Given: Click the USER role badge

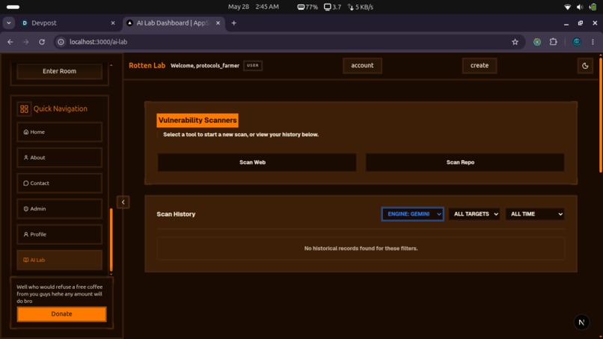Looking at the screenshot, I should tap(253, 65).
